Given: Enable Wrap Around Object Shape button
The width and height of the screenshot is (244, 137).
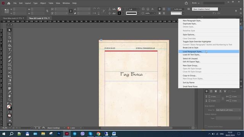Looking at the screenshot, I should point(216,91).
